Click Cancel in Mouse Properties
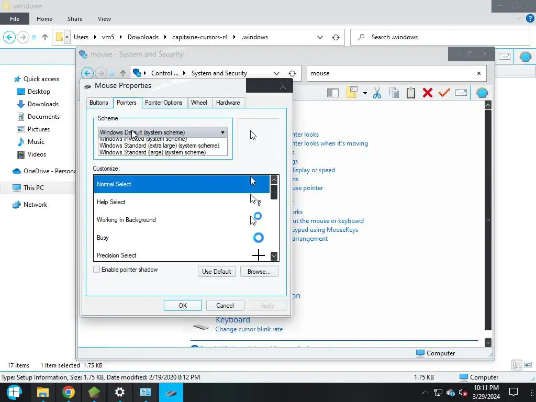Screen dimensions: 536x402 225,306
